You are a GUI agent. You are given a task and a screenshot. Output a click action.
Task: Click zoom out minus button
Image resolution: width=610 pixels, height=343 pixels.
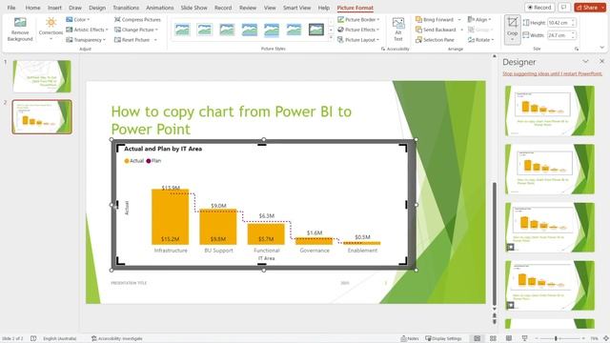coord(536,338)
